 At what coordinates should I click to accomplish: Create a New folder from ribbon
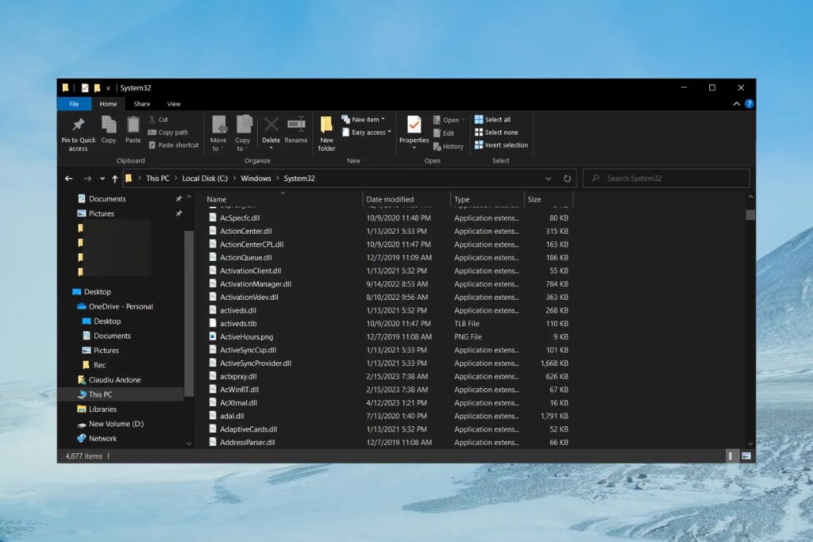[326, 125]
